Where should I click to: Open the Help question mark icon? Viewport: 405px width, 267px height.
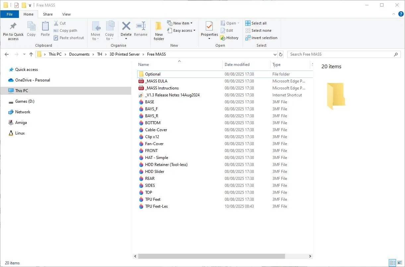[401, 14]
